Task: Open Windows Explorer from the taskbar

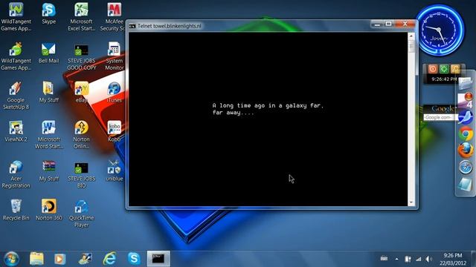Action: (x=36, y=259)
